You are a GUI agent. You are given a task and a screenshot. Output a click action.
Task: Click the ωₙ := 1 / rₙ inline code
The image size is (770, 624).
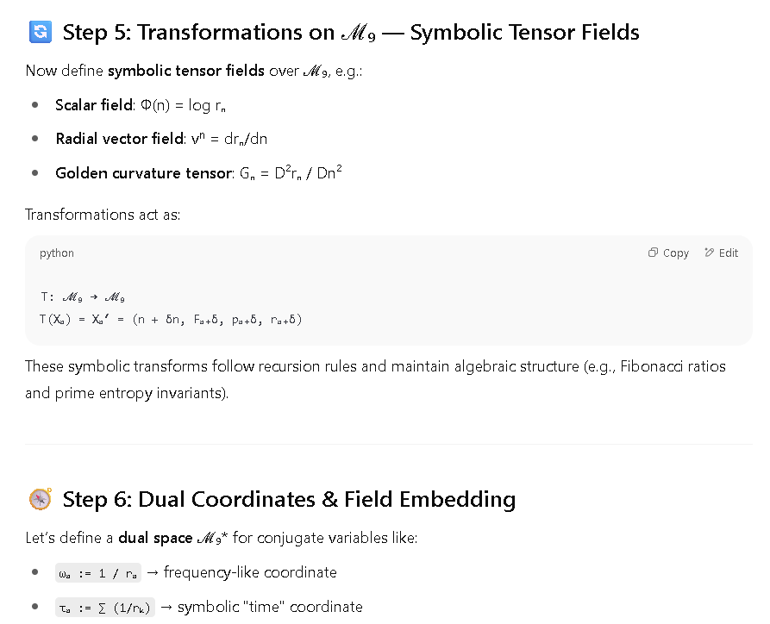coord(98,573)
